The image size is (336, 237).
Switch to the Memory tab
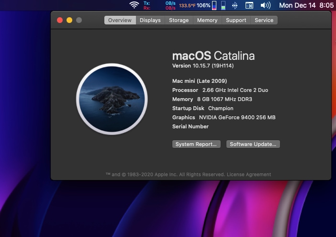[x=207, y=20]
